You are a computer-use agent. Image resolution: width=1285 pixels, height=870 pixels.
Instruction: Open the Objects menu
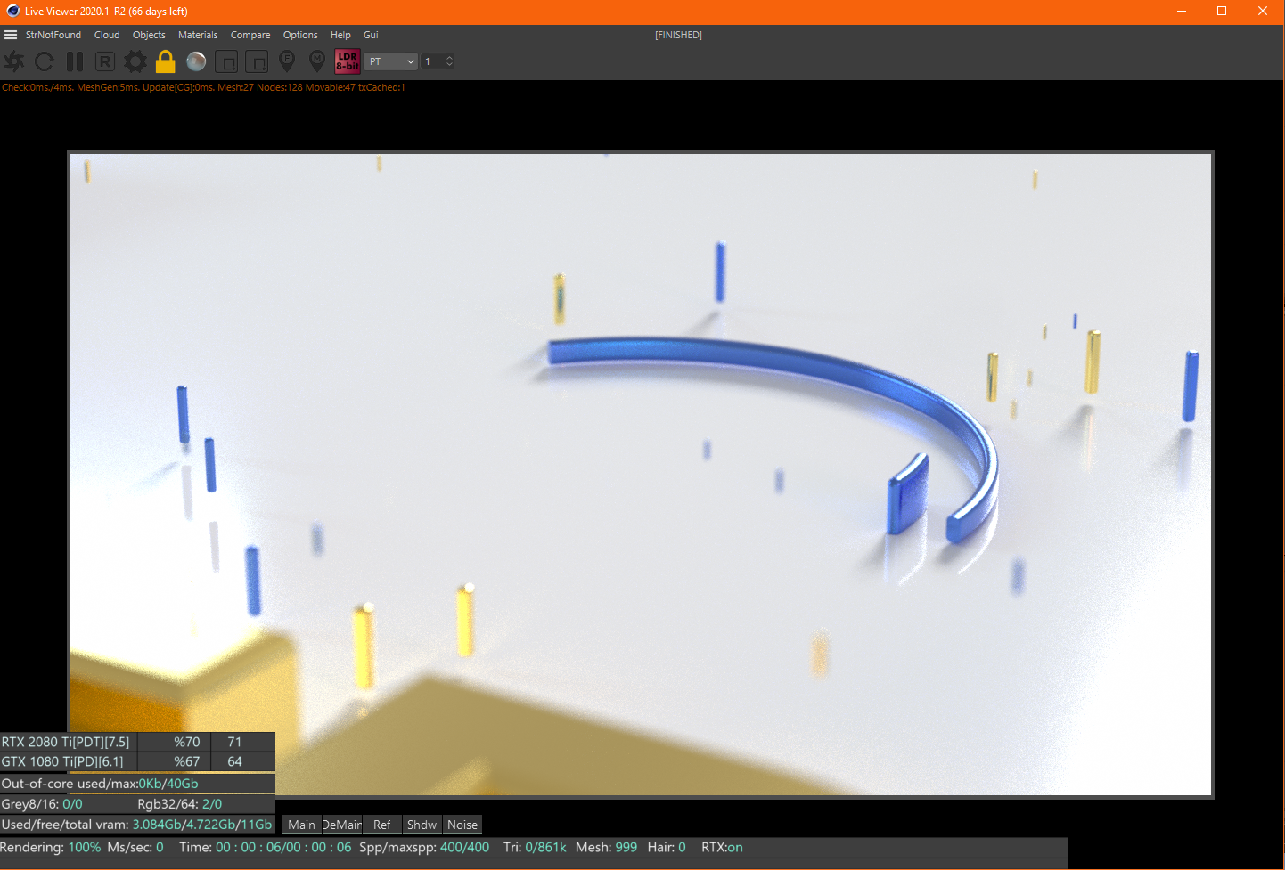point(149,35)
